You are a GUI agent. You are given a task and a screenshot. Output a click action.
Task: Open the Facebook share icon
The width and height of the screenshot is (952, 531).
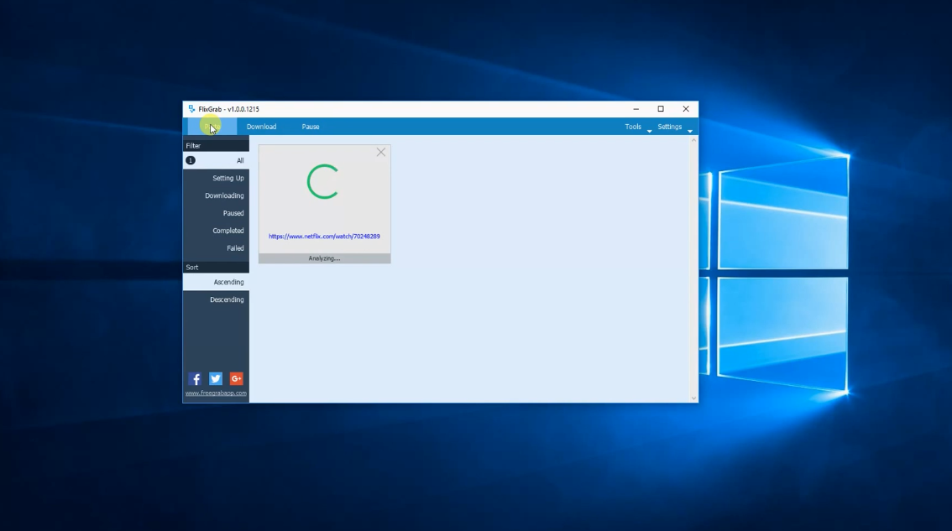(195, 378)
